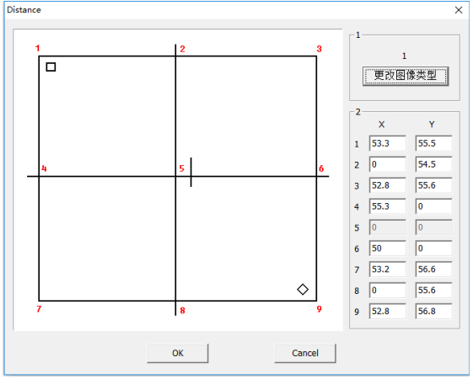Click the small square marker near point 1

coord(51,67)
